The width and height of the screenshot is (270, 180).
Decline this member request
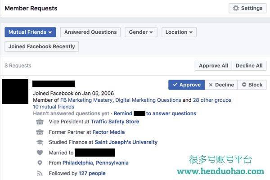point(221,85)
